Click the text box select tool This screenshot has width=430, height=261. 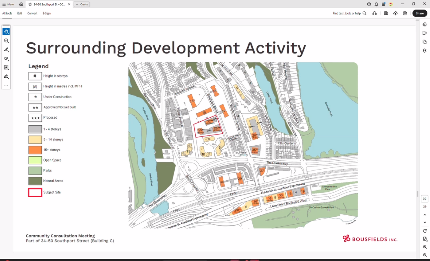coord(6,68)
